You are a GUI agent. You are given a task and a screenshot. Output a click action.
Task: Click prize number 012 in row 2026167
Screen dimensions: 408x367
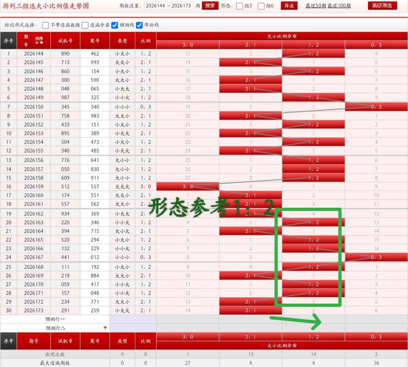click(x=95, y=257)
